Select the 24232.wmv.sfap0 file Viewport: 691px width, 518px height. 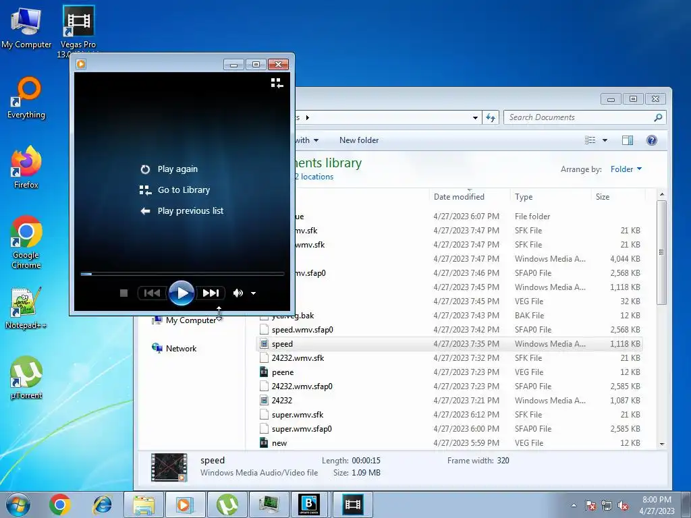[x=296, y=386]
